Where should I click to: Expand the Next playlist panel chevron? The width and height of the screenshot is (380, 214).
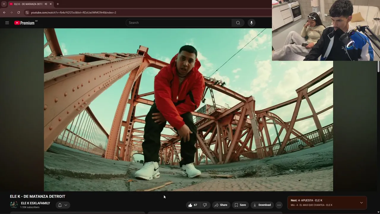click(x=361, y=203)
